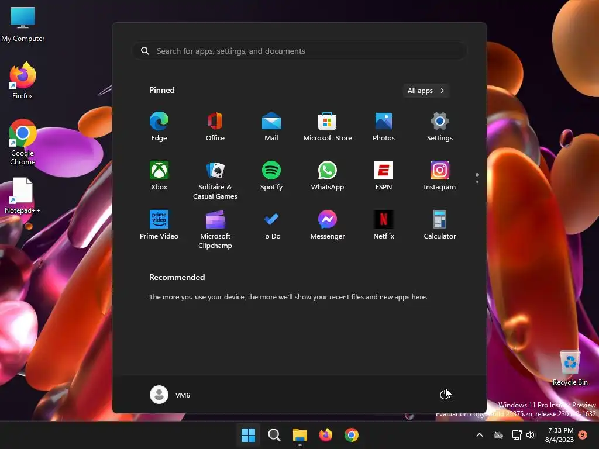Image resolution: width=599 pixels, height=449 pixels.
Task: Open the Mail app
Action: click(271, 127)
